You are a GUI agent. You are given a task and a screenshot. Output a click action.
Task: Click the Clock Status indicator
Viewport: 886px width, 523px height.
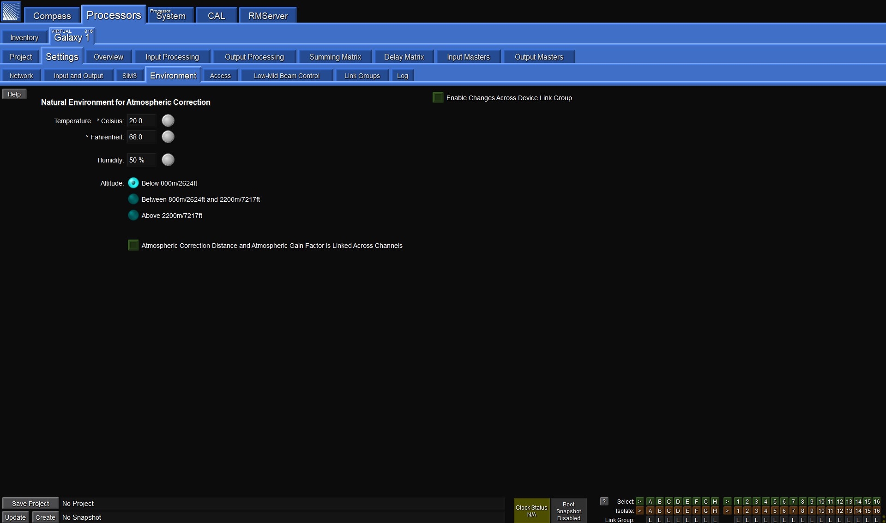pos(531,511)
